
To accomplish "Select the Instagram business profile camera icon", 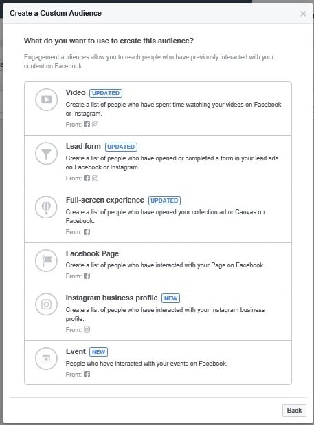I will tap(46, 304).
